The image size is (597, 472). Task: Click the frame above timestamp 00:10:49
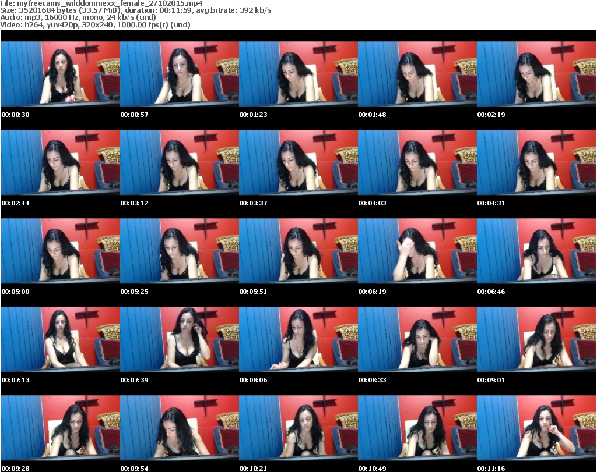[417, 428]
